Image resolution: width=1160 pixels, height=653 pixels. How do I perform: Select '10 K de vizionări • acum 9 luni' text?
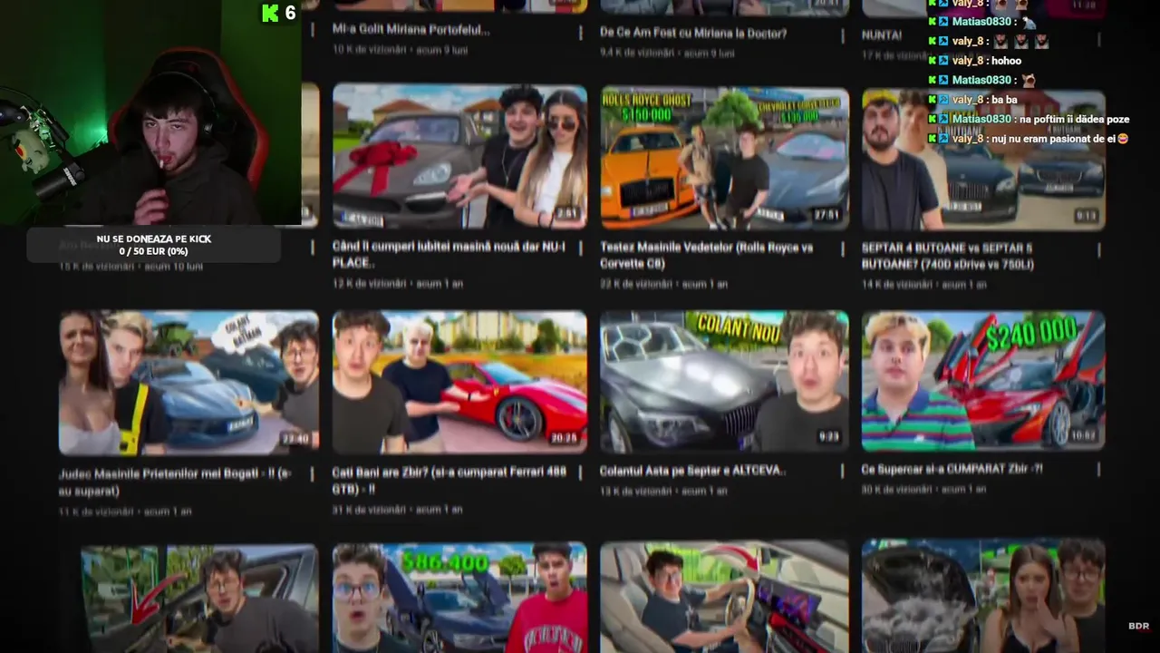click(401, 50)
